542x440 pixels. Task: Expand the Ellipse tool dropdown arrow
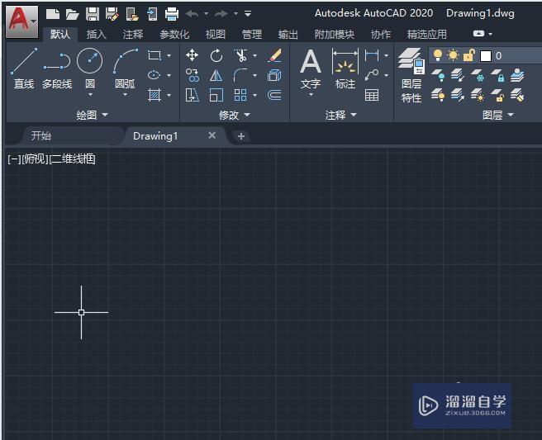tap(169, 75)
